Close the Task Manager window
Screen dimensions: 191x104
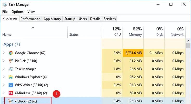pyautogui.click(x=184, y=4)
